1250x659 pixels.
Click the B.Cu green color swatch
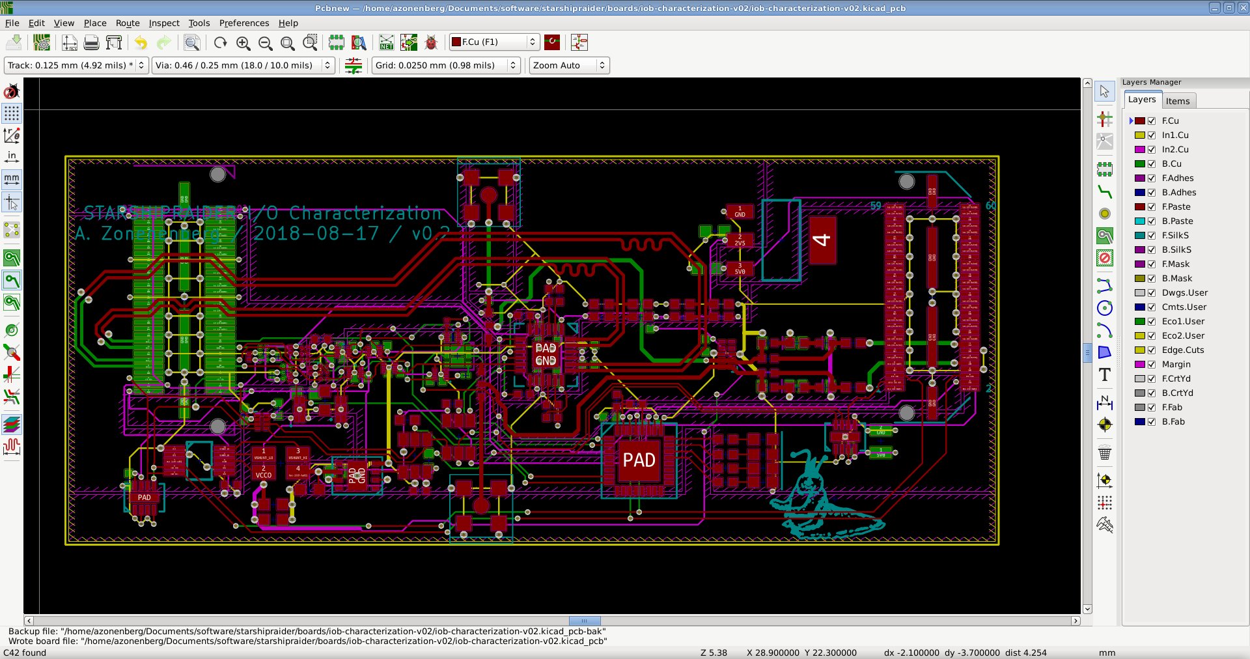(x=1140, y=164)
